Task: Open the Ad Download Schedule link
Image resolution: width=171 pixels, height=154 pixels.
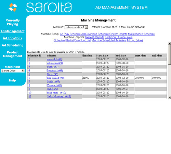Action: tap(95, 34)
